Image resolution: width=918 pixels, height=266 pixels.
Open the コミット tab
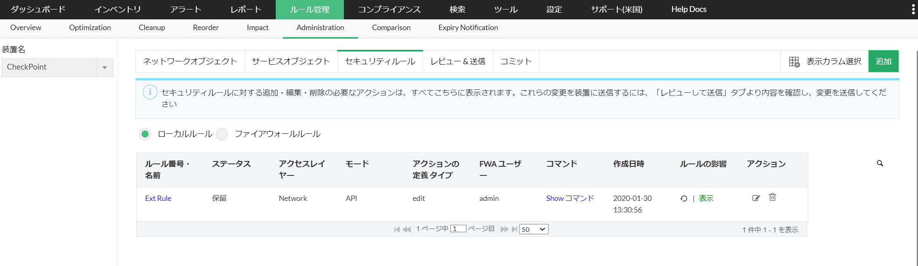(x=516, y=61)
